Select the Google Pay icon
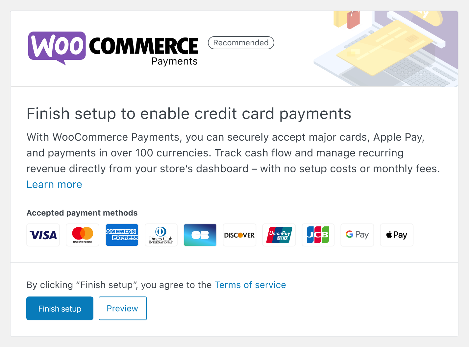 coord(357,235)
